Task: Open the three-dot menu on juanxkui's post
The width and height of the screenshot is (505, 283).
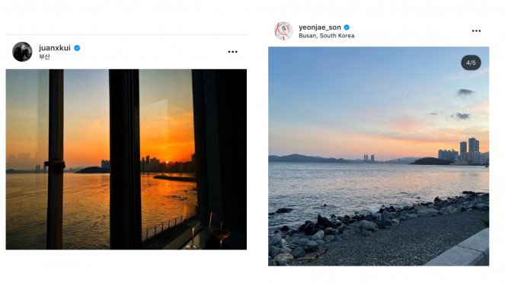Action: tap(232, 52)
